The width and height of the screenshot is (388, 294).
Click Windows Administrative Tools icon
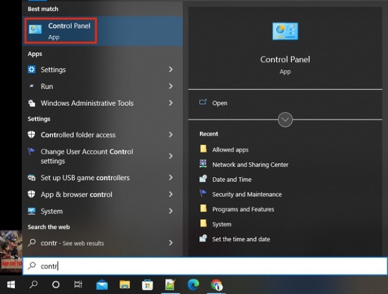(x=32, y=103)
